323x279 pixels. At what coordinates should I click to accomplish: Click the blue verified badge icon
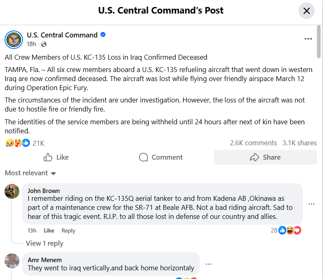(x=103, y=35)
